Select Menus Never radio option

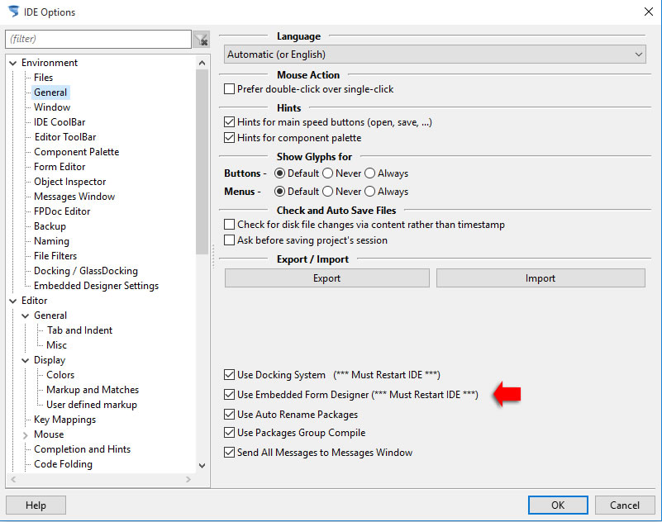click(327, 192)
